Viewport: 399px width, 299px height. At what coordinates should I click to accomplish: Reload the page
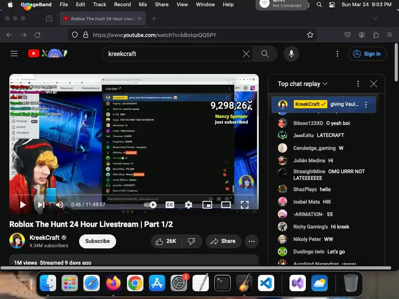(37, 35)
